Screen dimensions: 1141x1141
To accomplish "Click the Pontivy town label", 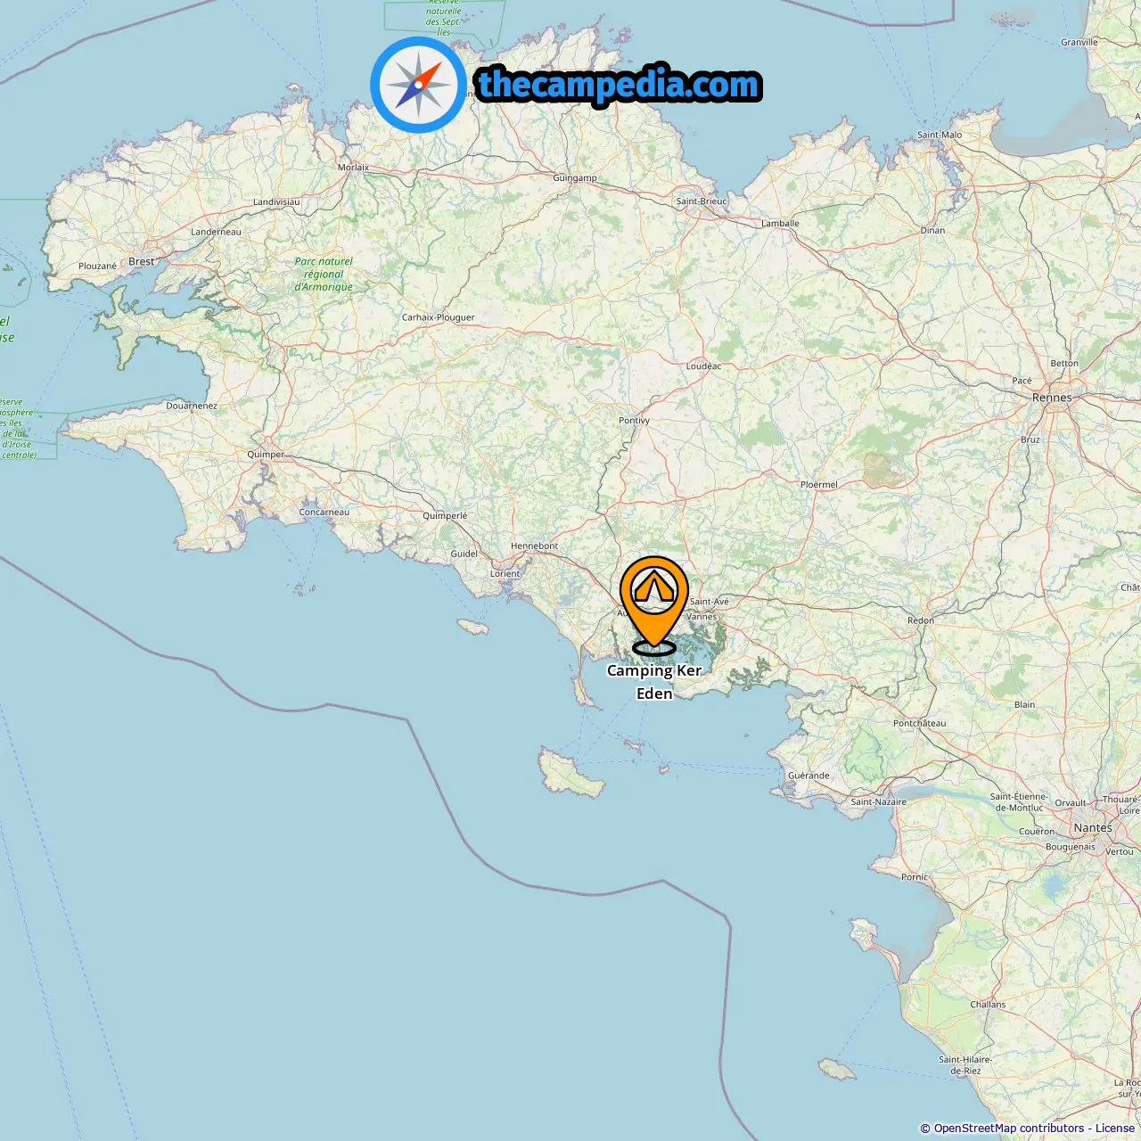I will (634, 421).
